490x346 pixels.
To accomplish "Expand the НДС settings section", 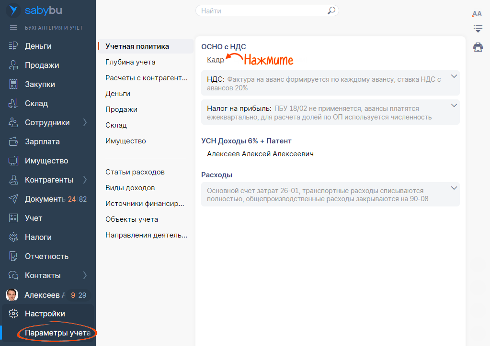I will tap(454, 77).
